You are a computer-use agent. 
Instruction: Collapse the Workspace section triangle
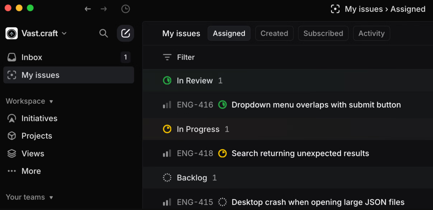coord(51,101)
